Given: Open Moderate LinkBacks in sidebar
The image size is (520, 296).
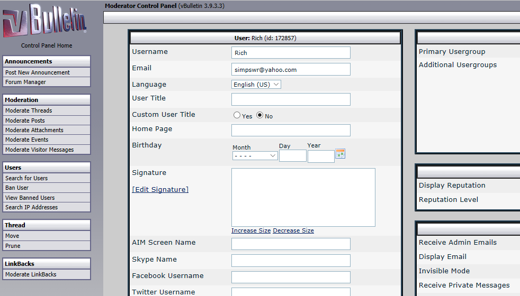Looking at the screenshot, I should [31, 274].
